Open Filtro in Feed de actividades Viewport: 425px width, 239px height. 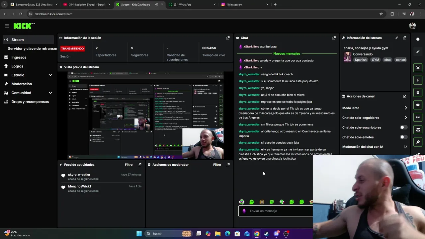[128, 165]
